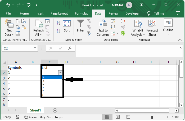Open the Page Layout tab

pyautogui.click(x=59, y=14)
